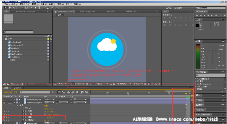Open timeline graph editor icon

coord(87,92)
